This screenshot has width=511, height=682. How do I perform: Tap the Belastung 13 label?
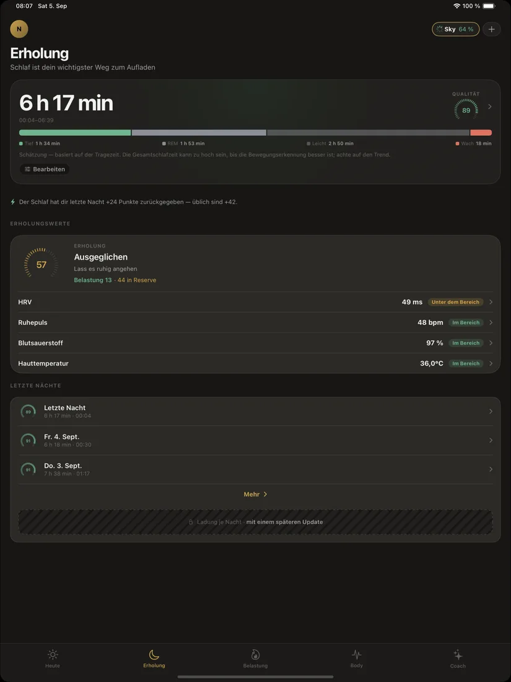click(x=92, y=280)
